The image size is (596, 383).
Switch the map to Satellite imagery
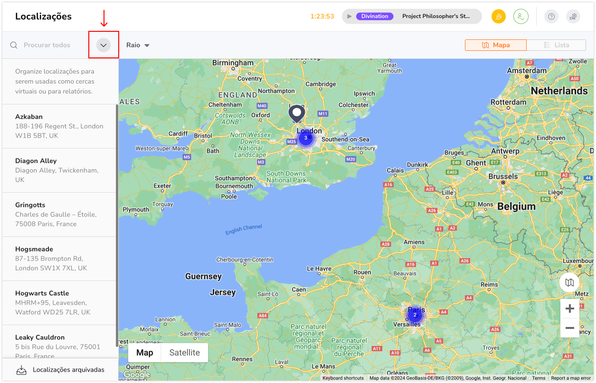184,353
